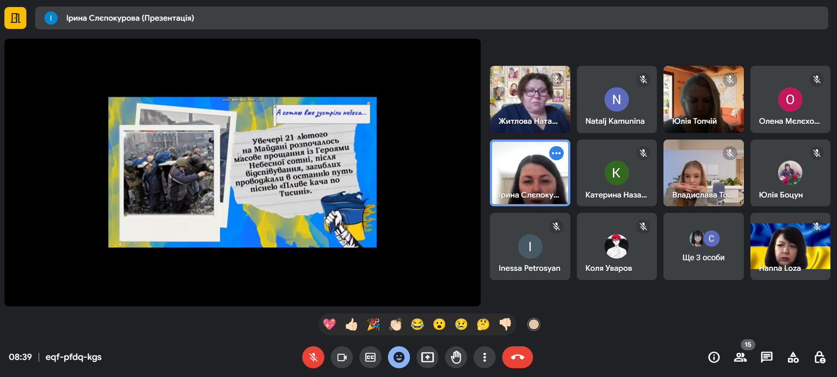Close the emoji reactions bar button

[x=399, y=357]
